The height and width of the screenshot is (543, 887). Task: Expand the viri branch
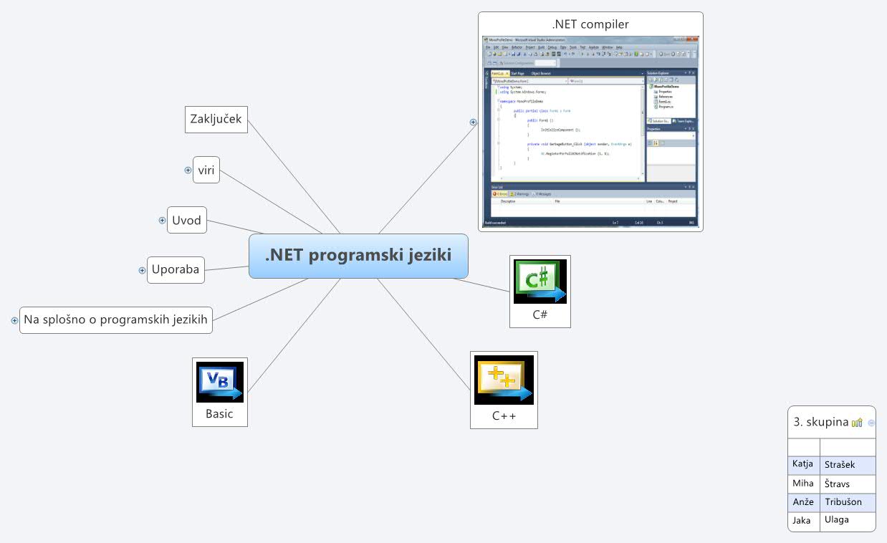[188, 170]
